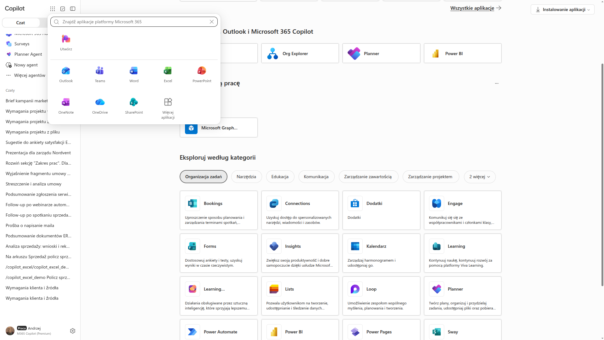Image resolution: width=604 pixels, height=340 pixels.
Task: Open Word from the app launcher
Action: 134,75
